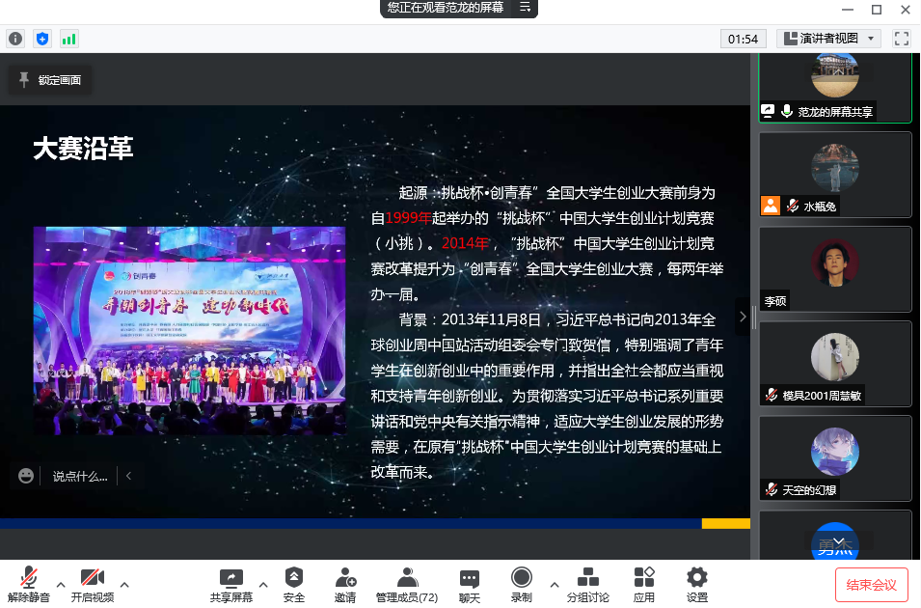The image size is (921, 608).
Task: Unmute microphone with 解除静音
Action: [29, 584]
